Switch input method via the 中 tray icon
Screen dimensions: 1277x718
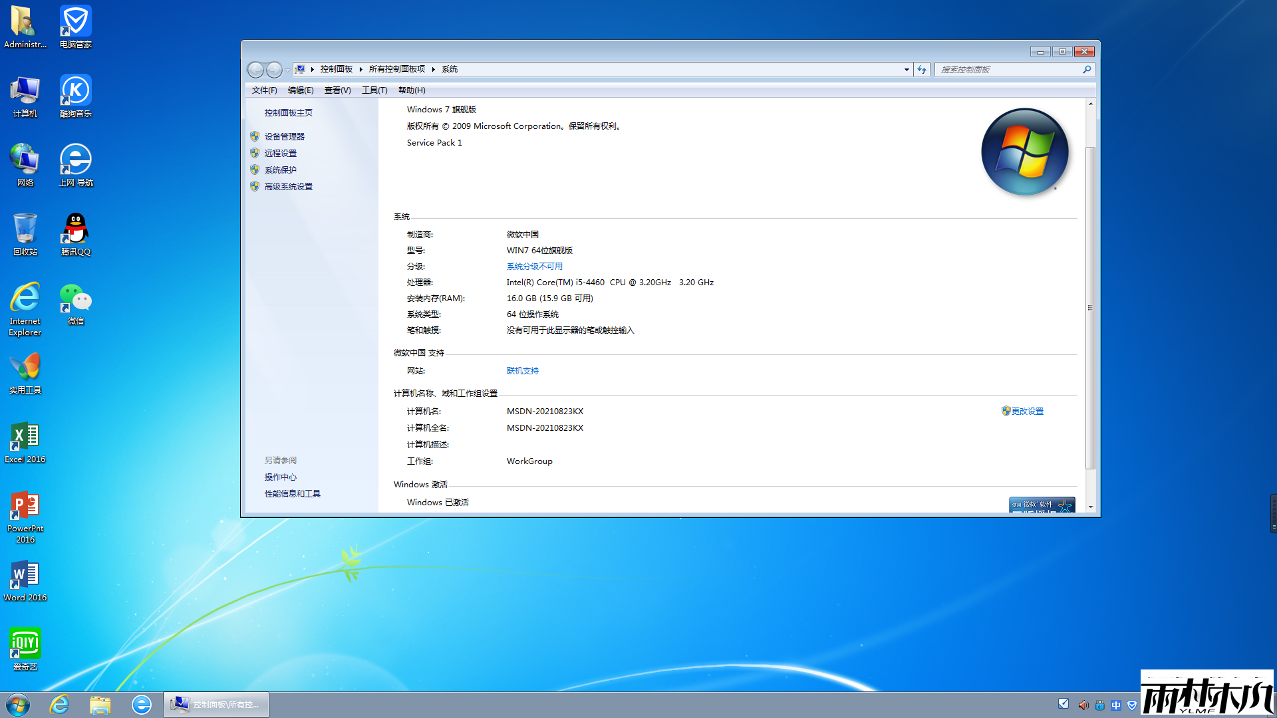pyautogui.click(x=1115, y=705)
